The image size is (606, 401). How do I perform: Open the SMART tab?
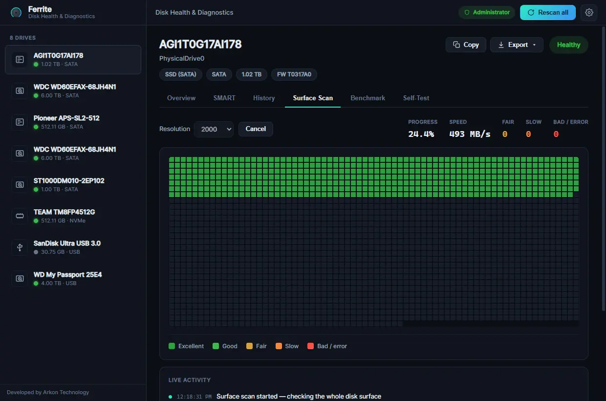point(224,98)
